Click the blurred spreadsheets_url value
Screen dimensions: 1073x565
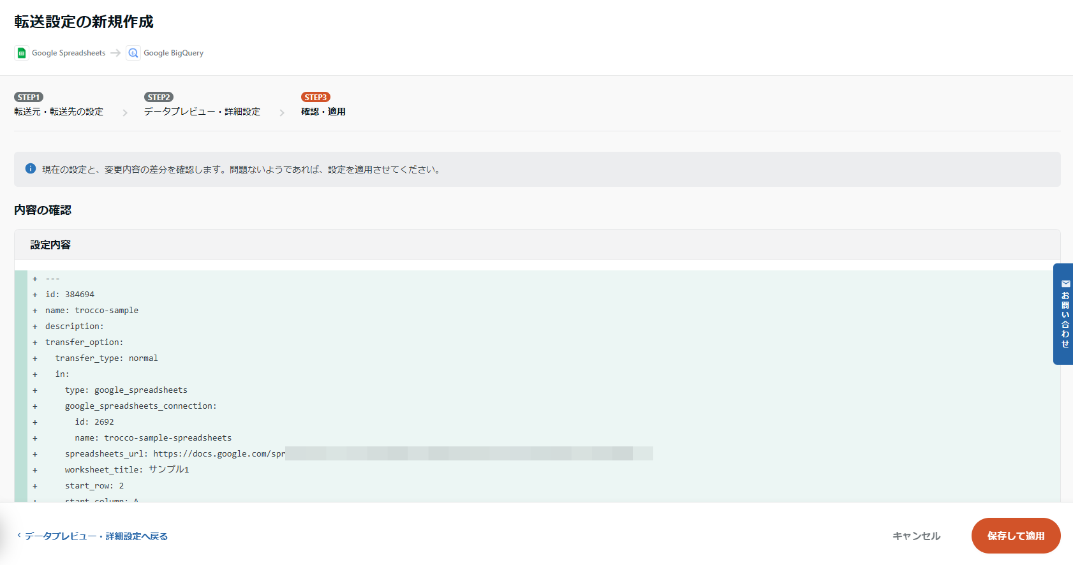(x=469, y=453)
